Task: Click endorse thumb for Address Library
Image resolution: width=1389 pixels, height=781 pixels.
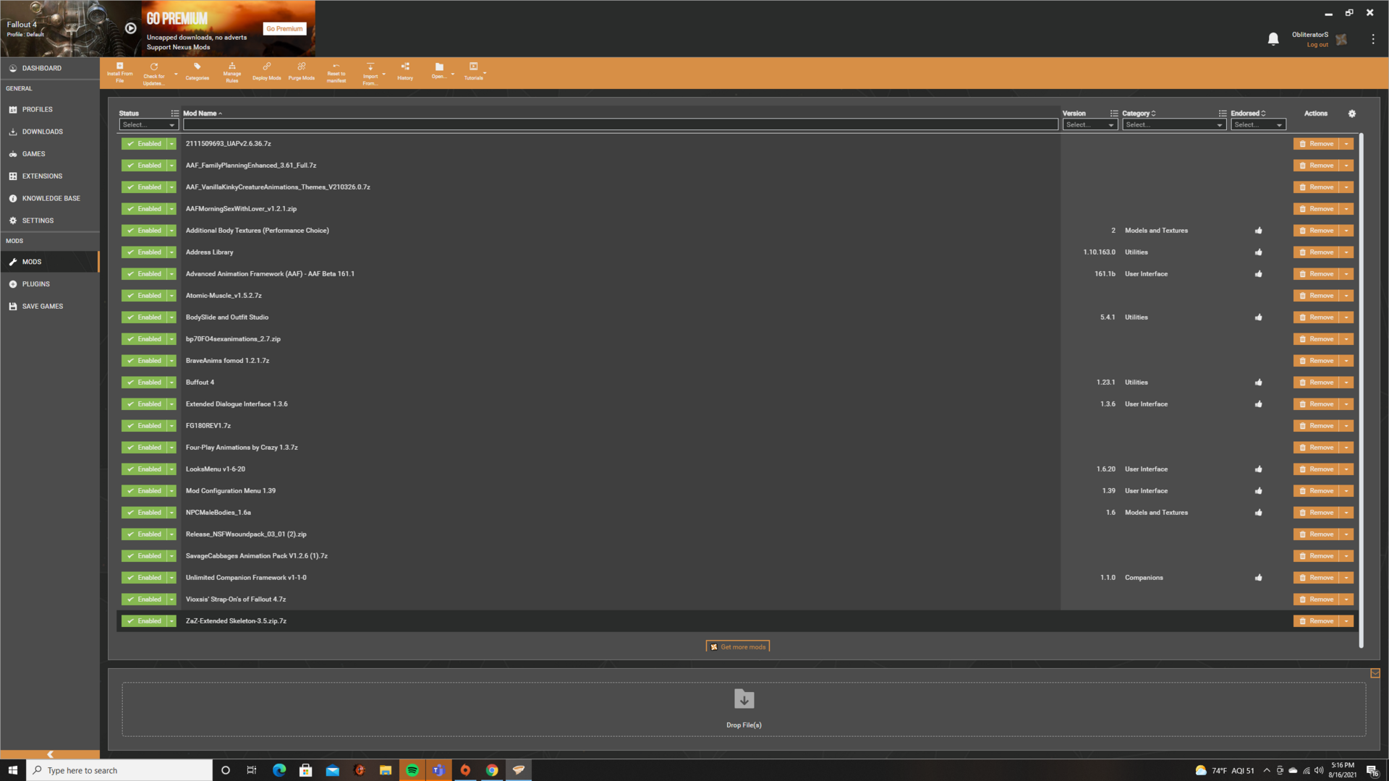Action: [1258, 252]
